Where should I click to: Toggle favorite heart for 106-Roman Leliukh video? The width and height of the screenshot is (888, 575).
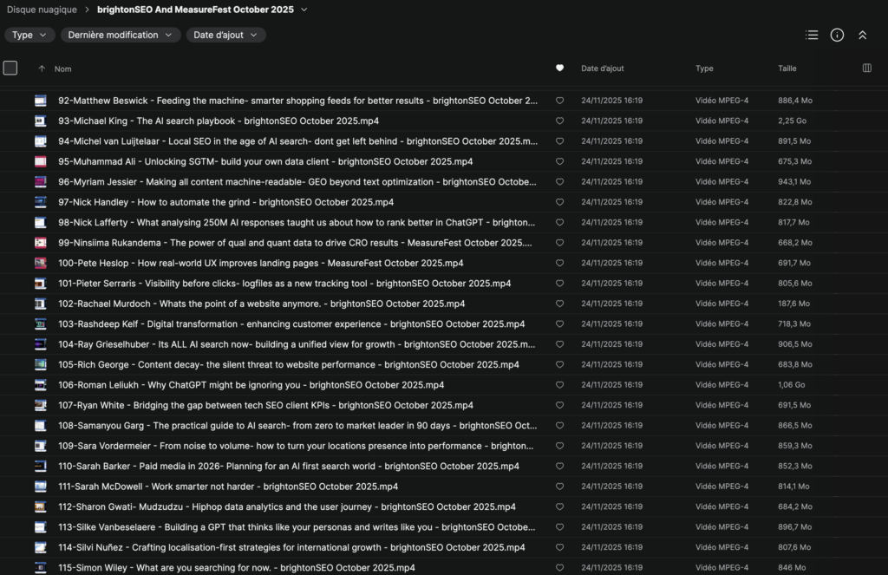point(559,385)
